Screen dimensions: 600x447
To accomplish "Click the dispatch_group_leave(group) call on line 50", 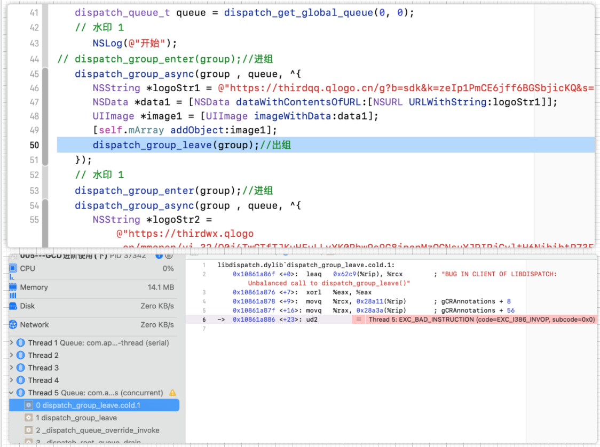I will (x=176, y=145).
